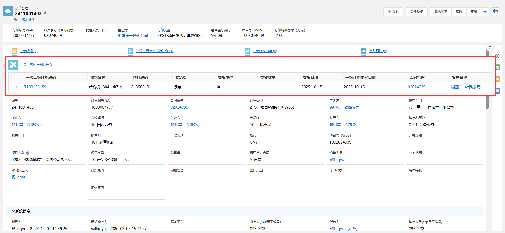
Task: Click the tag icon beside 添加标签
Action: coord(16,20)
